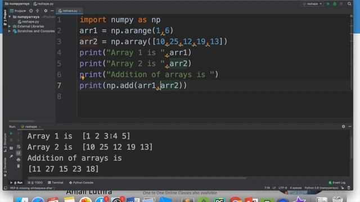Open the Favorites side tool window tab
This screenshot has height=202, width=360.
[5, 167]
